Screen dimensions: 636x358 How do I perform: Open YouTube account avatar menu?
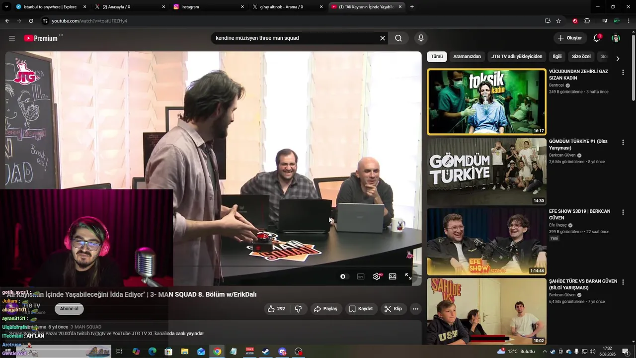pyautogui.click(x=616, y=38)
